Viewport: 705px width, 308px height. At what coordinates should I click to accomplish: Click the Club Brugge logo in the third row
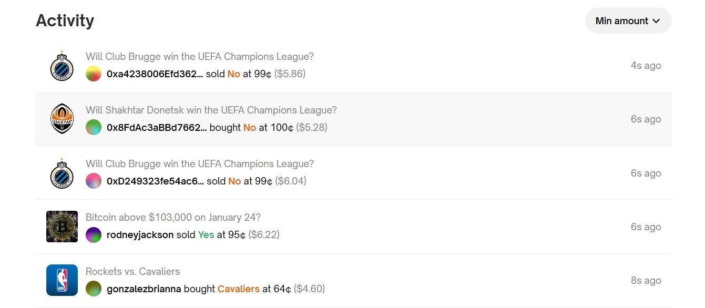coord(62,173)
